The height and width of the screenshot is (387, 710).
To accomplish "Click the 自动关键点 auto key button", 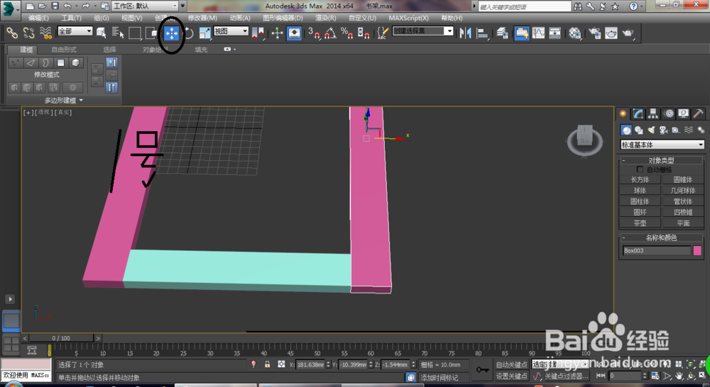I will pyautogui.click(x=512, y=365).
